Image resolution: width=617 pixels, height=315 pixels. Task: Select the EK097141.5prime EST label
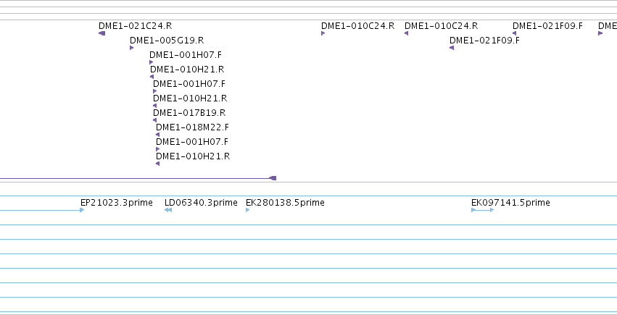(510, 203)
